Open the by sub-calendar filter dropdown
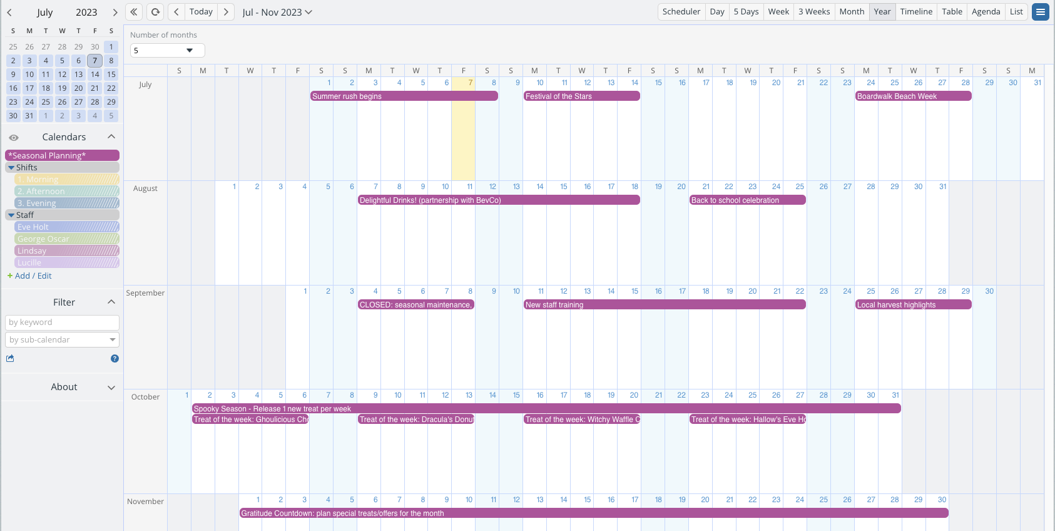This screenshot has width=1055, height=531. 62,340
